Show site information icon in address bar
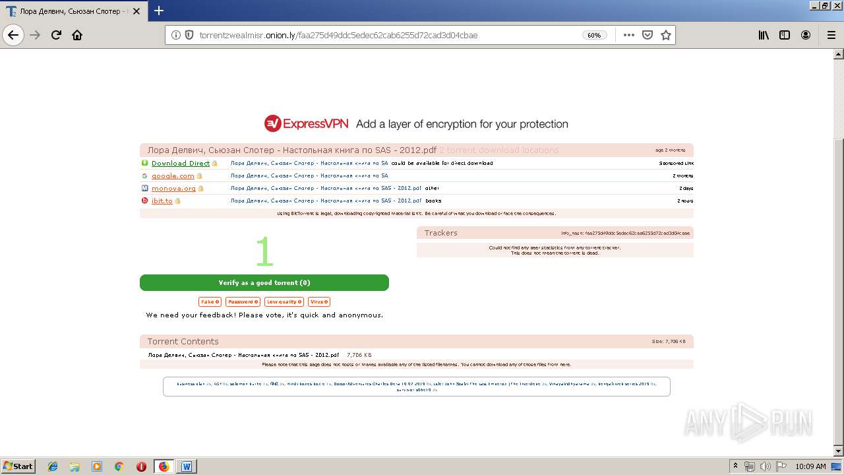 pyautogui.click(x=176, y=35)
